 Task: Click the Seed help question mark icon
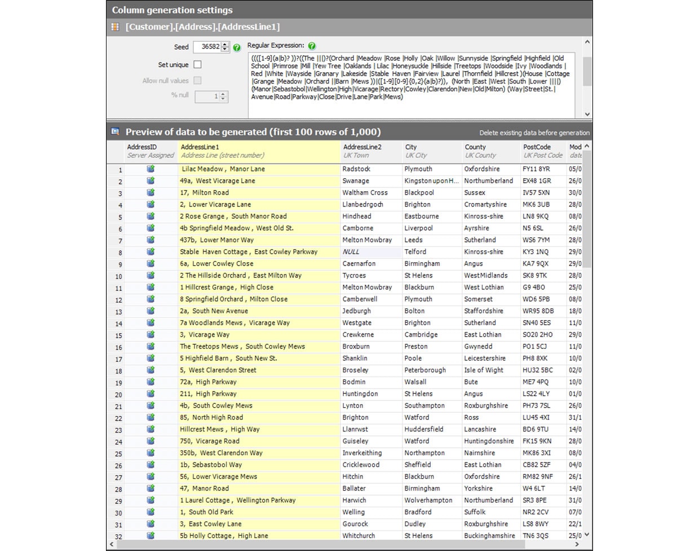pyautogui.click(x=237, y=48)
